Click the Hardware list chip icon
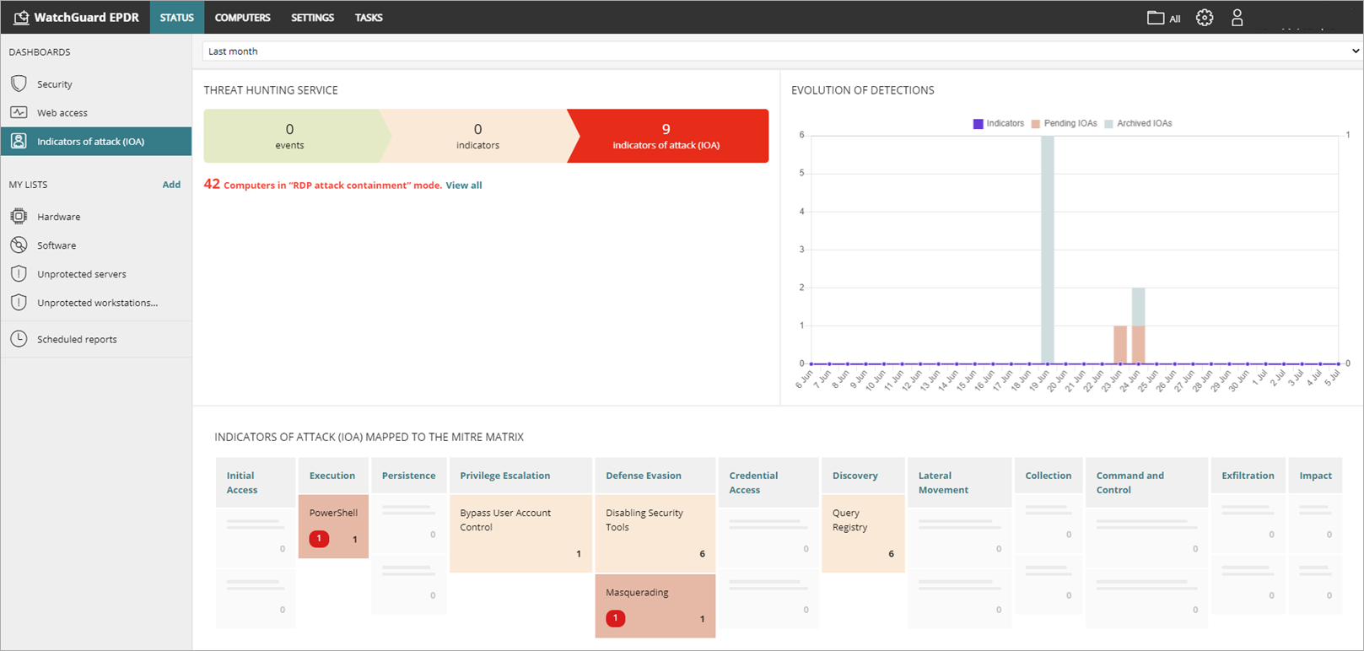 pos(19,217)
